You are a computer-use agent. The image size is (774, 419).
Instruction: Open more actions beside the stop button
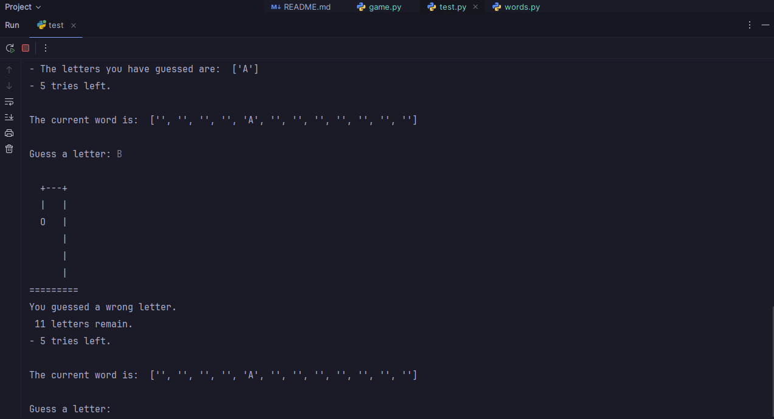pos(45,48)
